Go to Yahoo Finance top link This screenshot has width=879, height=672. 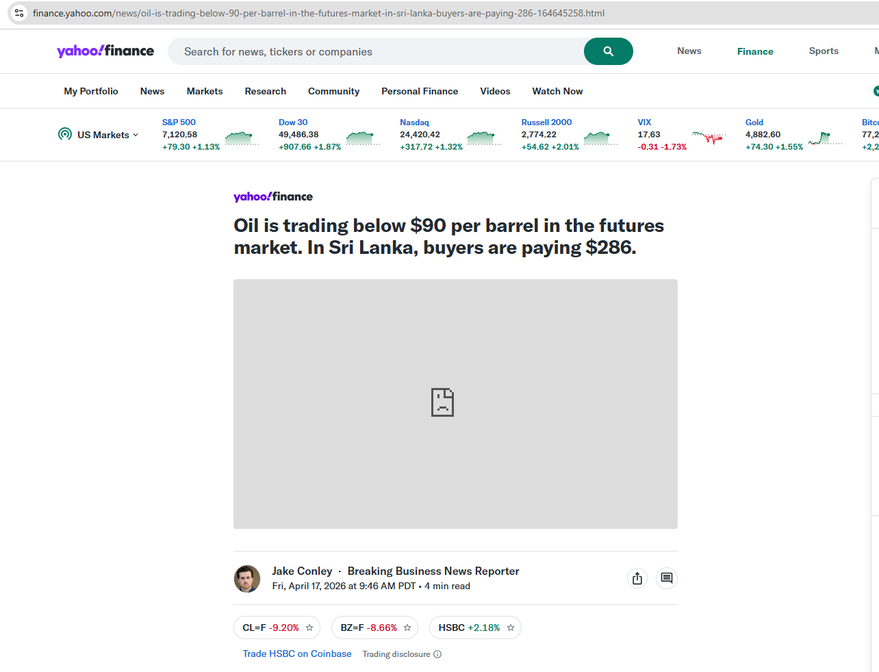(x=755, y=51)
